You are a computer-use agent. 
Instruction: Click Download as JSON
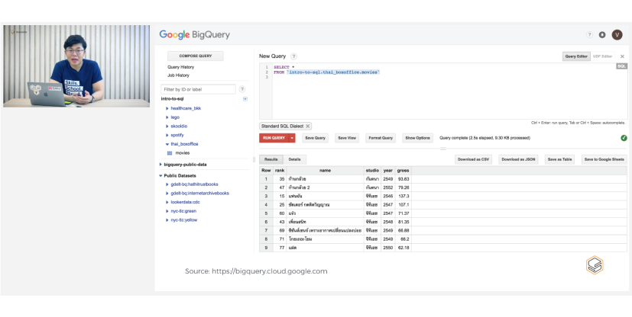[518, 159]
